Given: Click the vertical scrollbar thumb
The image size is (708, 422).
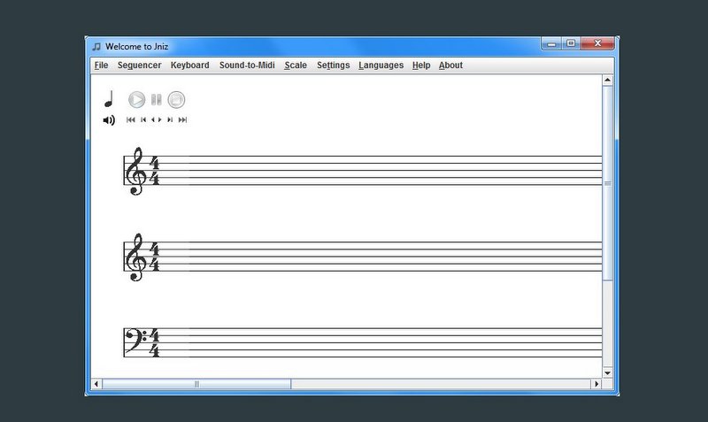Looking at the screenshot, I should pos(607,183).
